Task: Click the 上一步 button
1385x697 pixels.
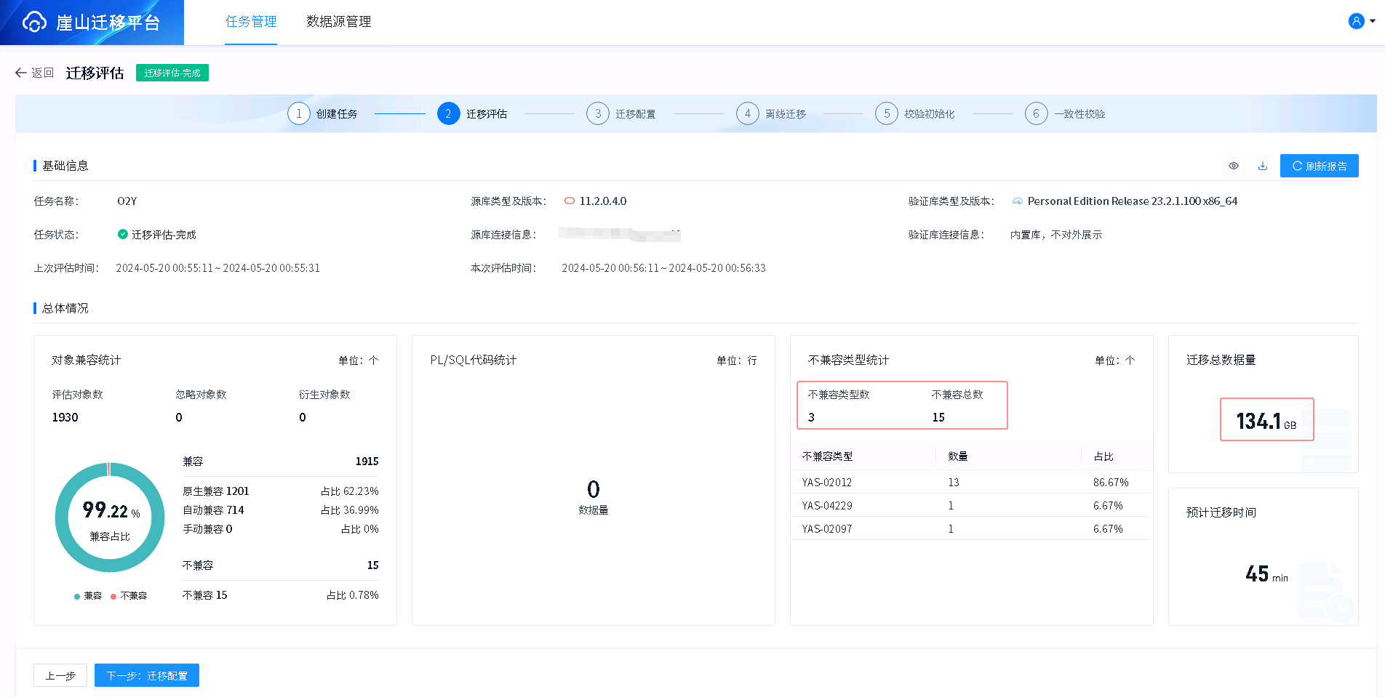Action: 60,675
